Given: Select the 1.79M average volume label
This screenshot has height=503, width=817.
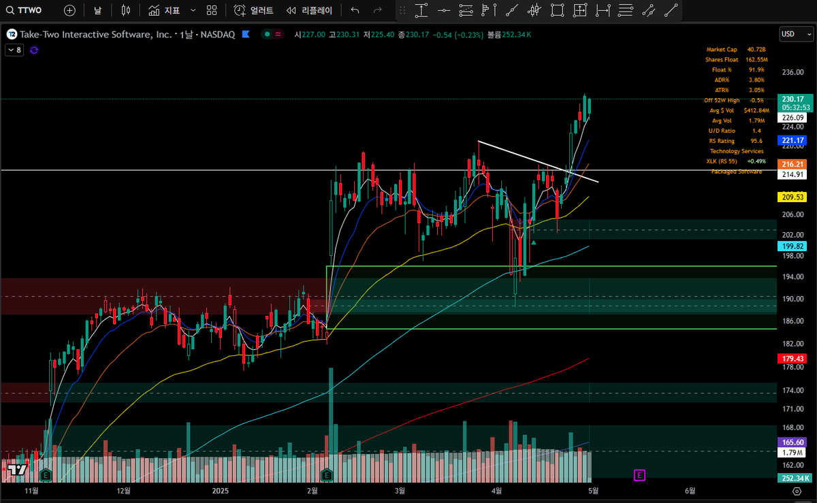Looking at the screenshot, I should pyautogui.click(x=793, y=453).
